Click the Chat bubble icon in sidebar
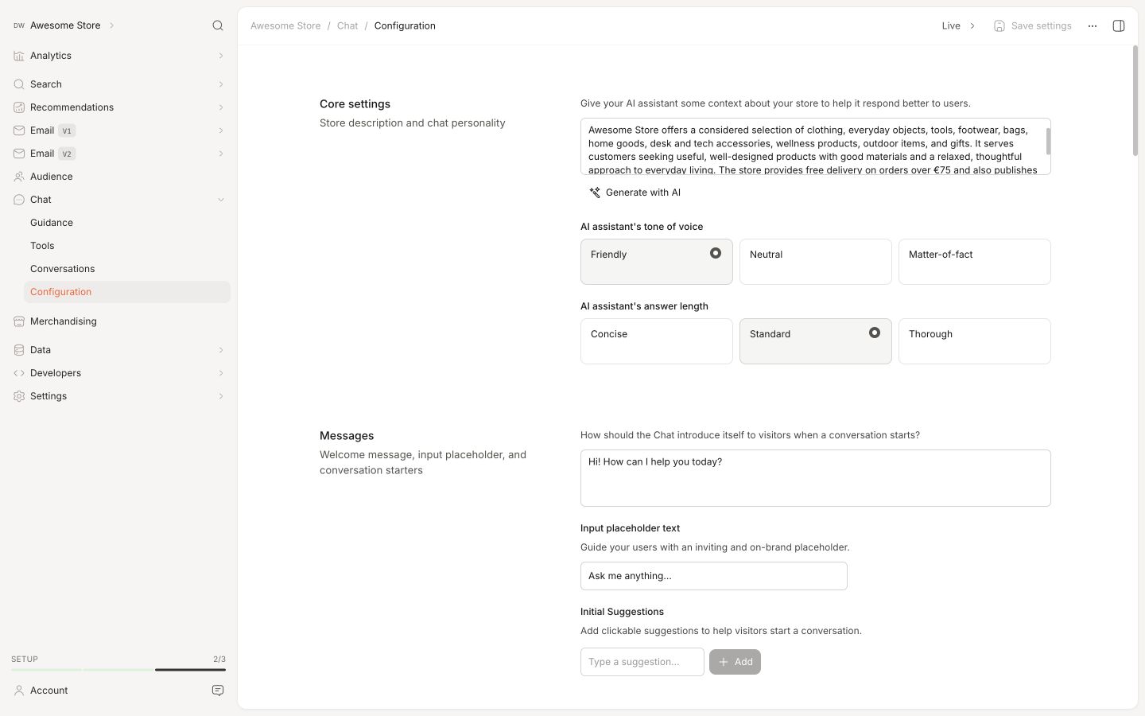This screenshot has width=1145, height=716. (19, 200)
